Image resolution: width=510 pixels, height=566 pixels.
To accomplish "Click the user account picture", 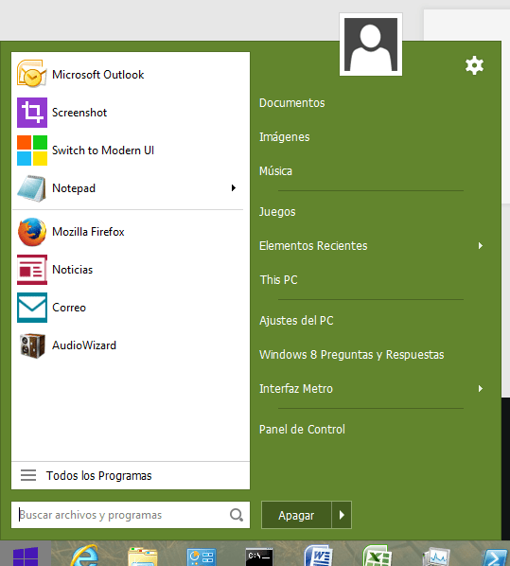I will pos(371,44).
